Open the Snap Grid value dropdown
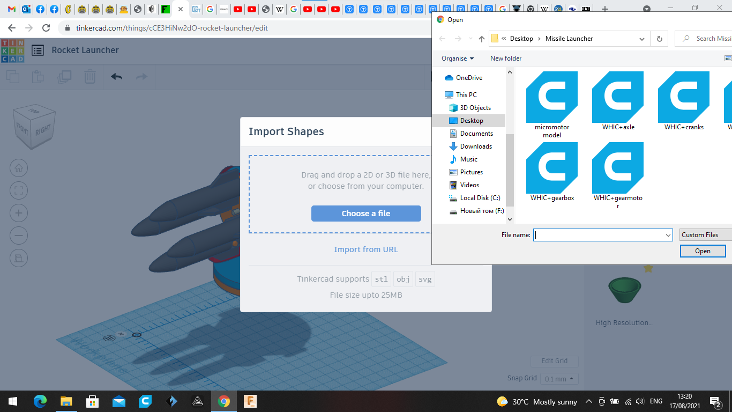 559,379
